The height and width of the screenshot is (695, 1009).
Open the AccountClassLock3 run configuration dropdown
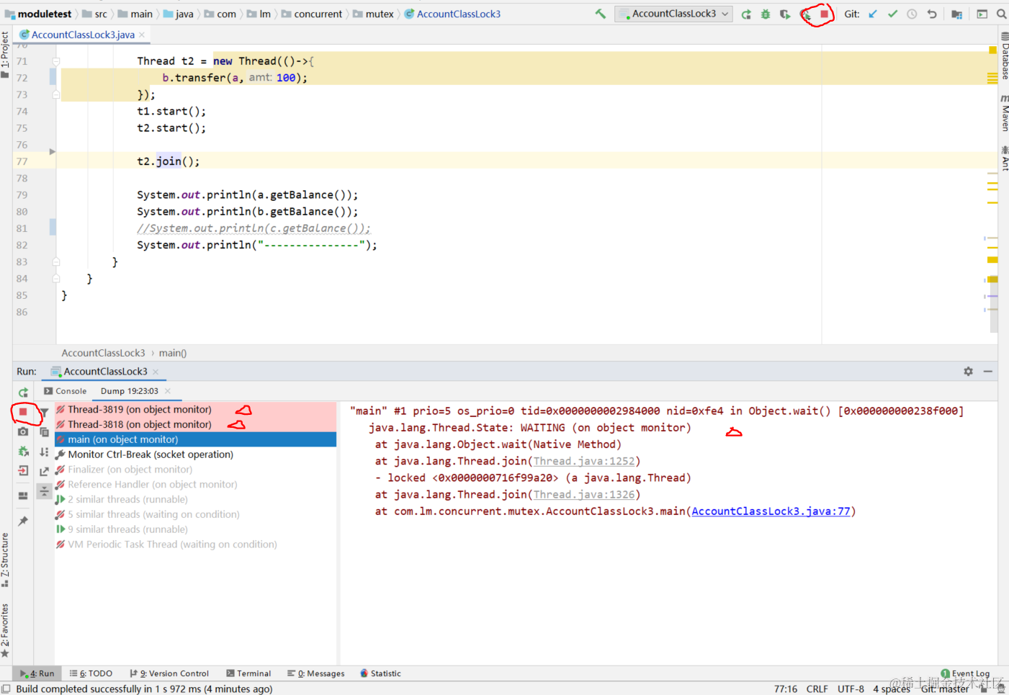point(673,14)
